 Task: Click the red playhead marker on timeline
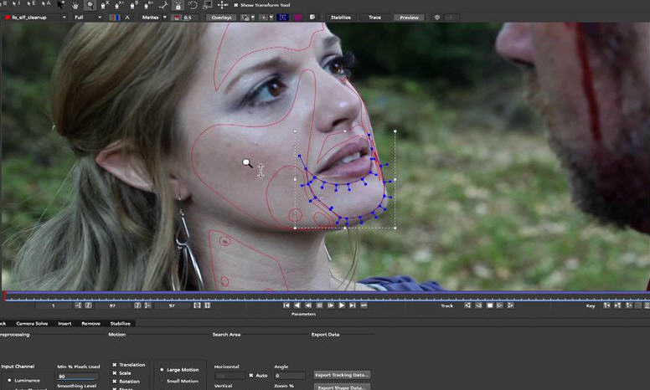tap(4, 295)
